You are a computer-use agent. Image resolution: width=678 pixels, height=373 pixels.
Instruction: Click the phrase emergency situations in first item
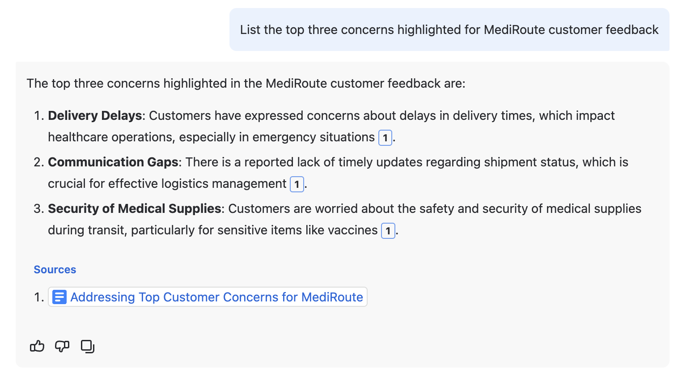pos(314,137)
